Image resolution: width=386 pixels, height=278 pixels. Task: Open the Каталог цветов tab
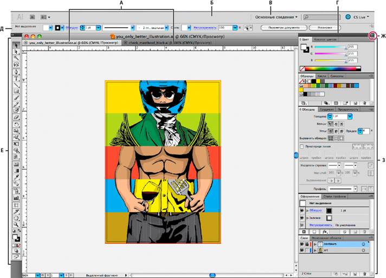pos(325,40)
